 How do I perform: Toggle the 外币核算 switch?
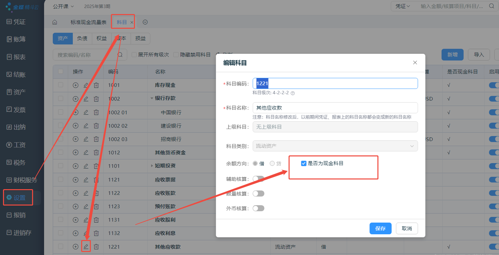(x=258, y=208)
